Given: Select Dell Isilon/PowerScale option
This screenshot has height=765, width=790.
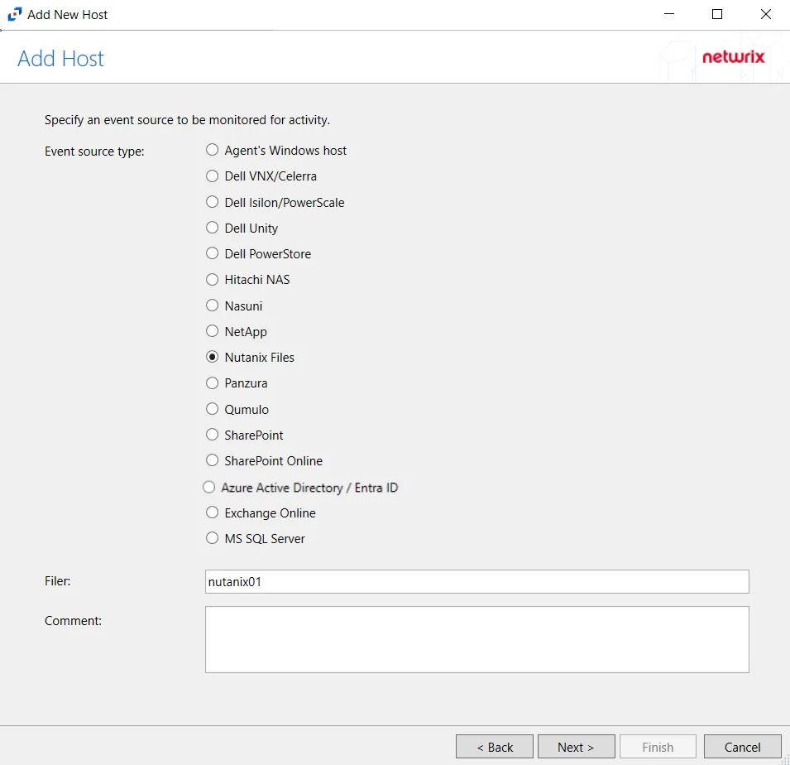Looking at the screenshot, I should point(212,202).
